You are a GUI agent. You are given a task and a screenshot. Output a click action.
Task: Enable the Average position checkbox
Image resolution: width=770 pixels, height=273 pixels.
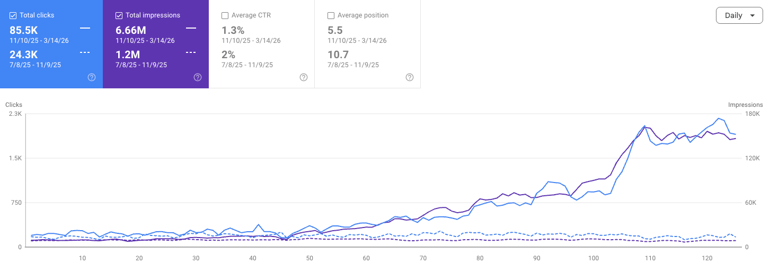pyautogui.click(x=331, y=15)
